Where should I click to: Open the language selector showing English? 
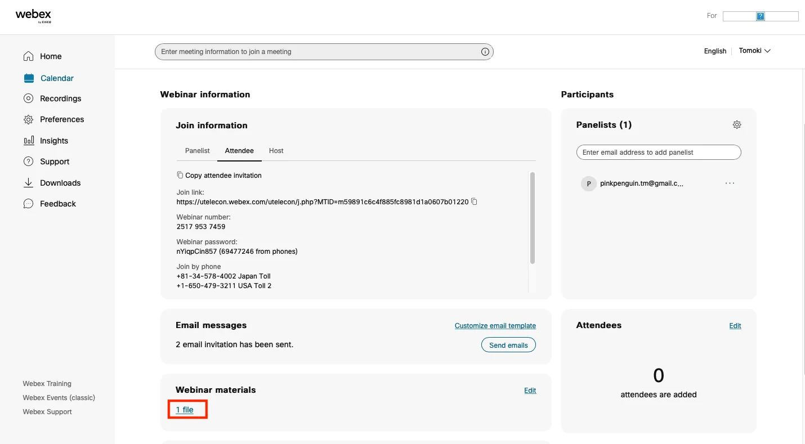715,51
